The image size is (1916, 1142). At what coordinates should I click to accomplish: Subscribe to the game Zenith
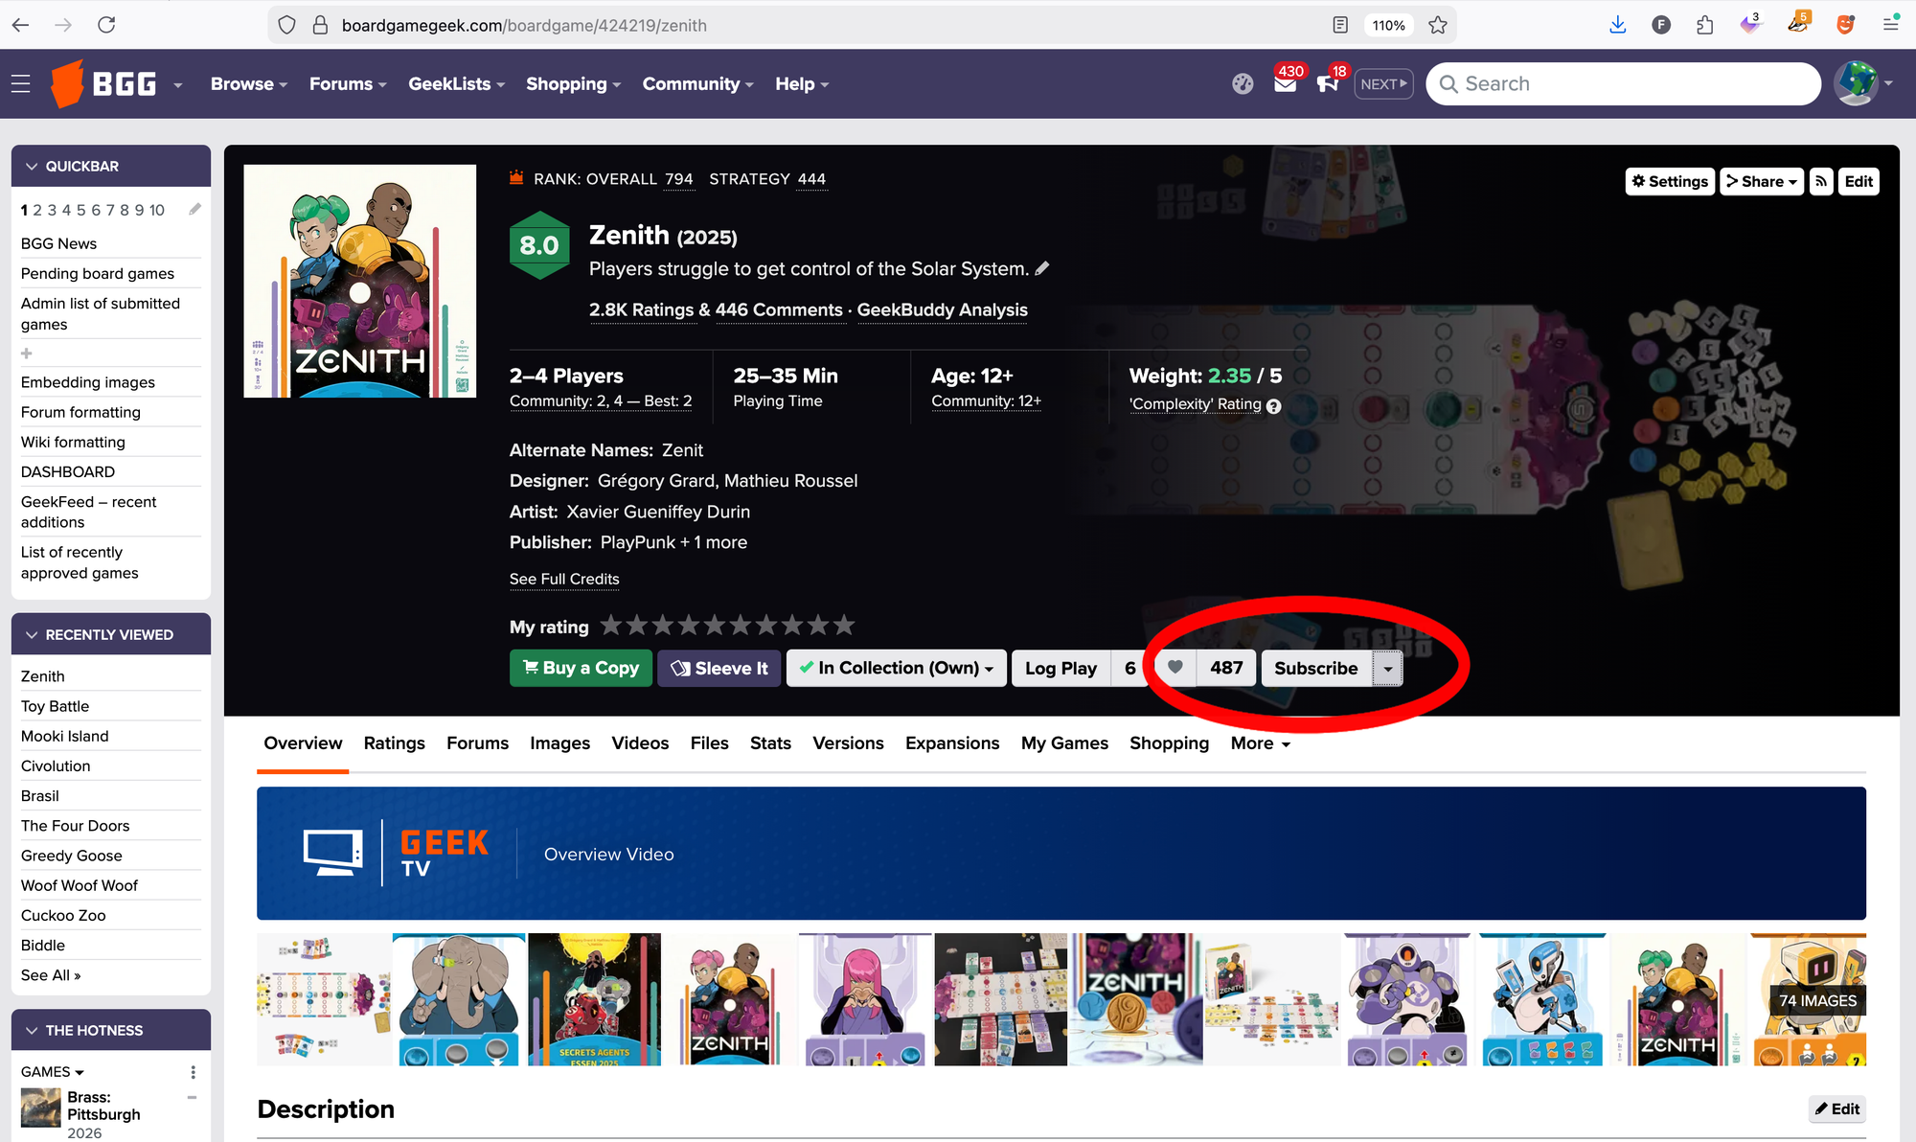1315,668
